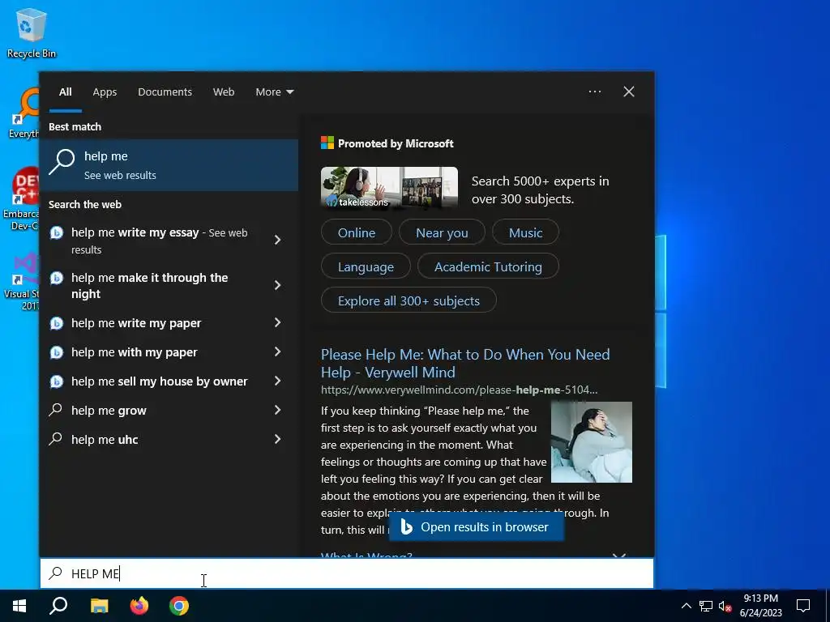
Task: Expand arrow for 'help me with my paper'
Action: point(277,351)
